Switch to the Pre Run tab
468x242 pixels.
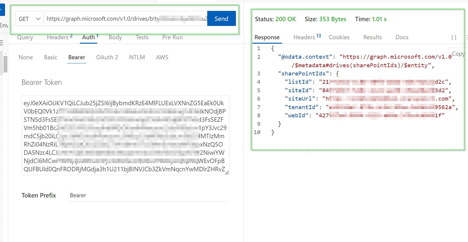(172, 37)
